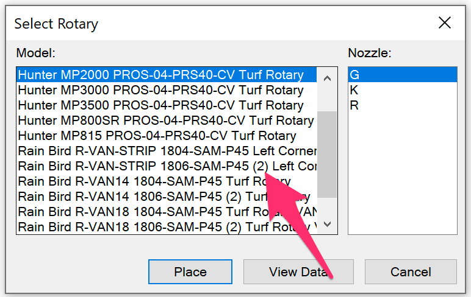471x297 pixels.
Task: Click the Model list scrollbar thumb
Action: (327, 155)
